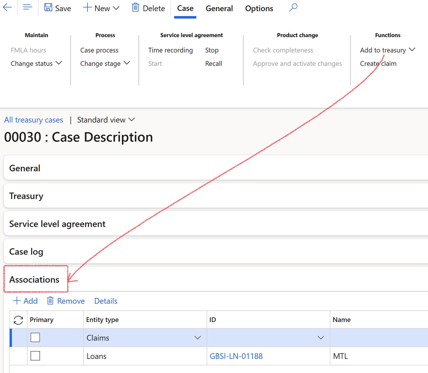The width and height of the screenshot is (428, 373).
Task: Click the Save floppy disk icon
Action: click(x=48, y=7)
